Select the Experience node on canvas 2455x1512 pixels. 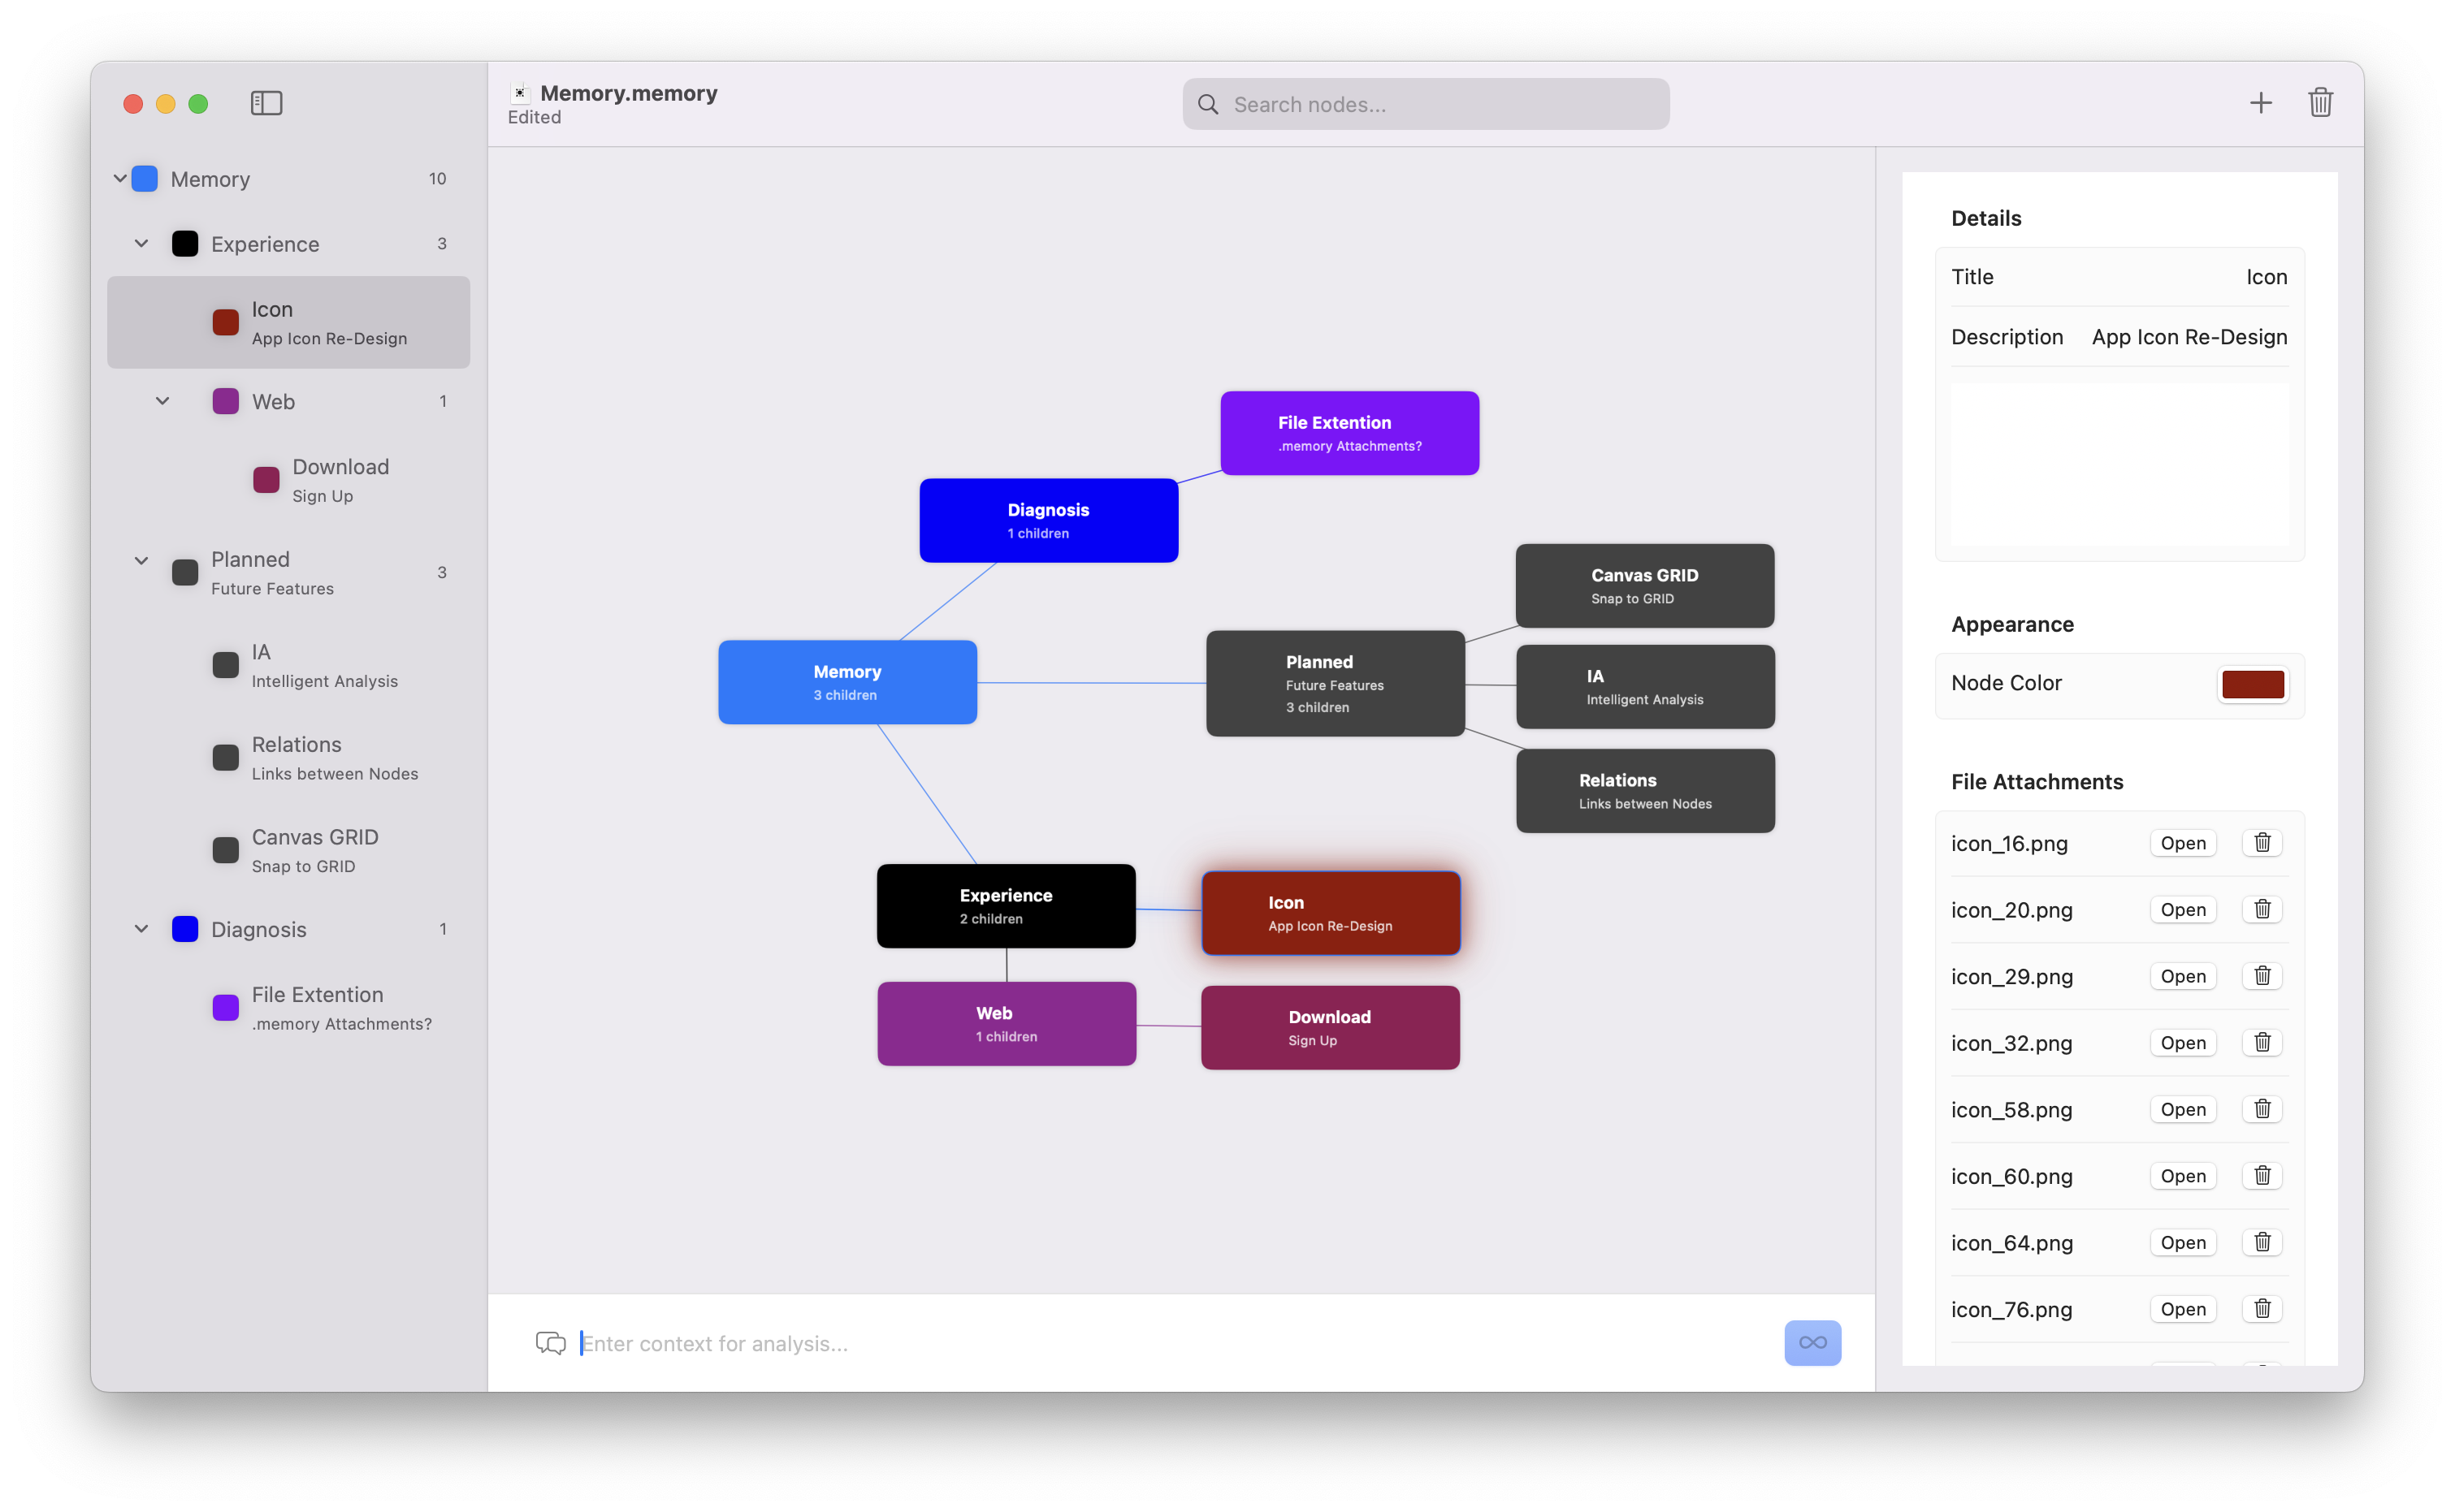1006,906
